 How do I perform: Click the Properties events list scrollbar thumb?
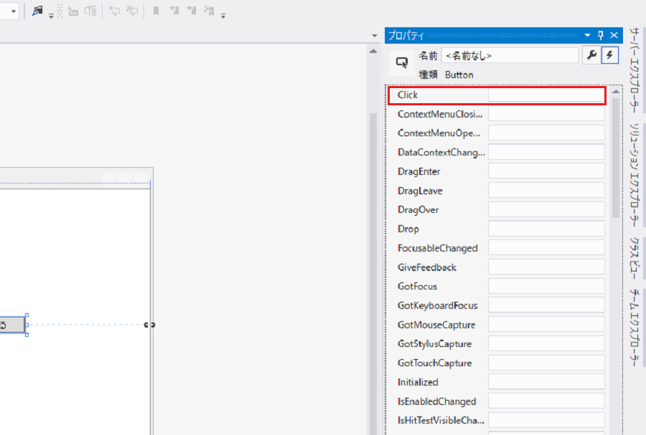616,158
